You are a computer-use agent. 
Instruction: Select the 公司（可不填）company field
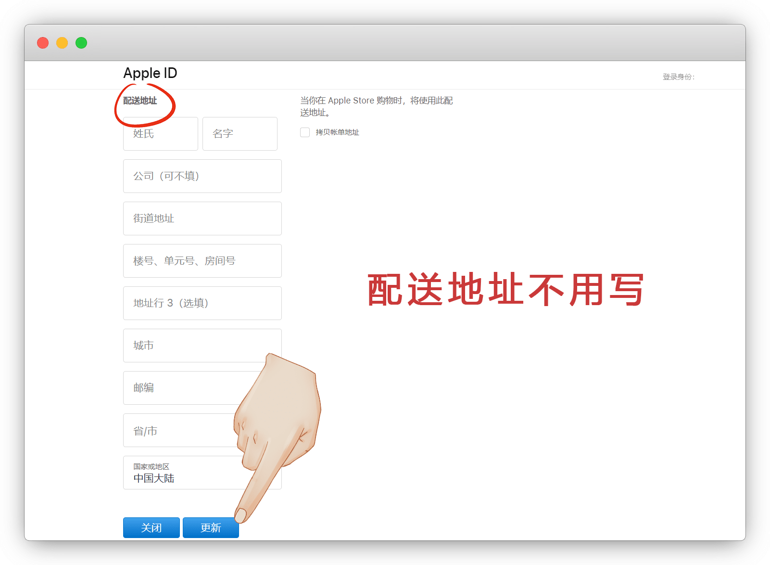coord(202,176)
